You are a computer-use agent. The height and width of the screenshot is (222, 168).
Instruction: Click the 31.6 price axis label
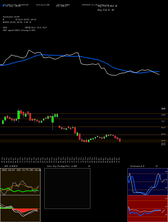pos(163,121)
